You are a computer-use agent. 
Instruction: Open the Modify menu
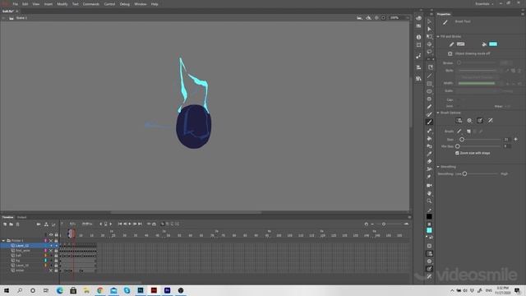click(x=62, y=4)
